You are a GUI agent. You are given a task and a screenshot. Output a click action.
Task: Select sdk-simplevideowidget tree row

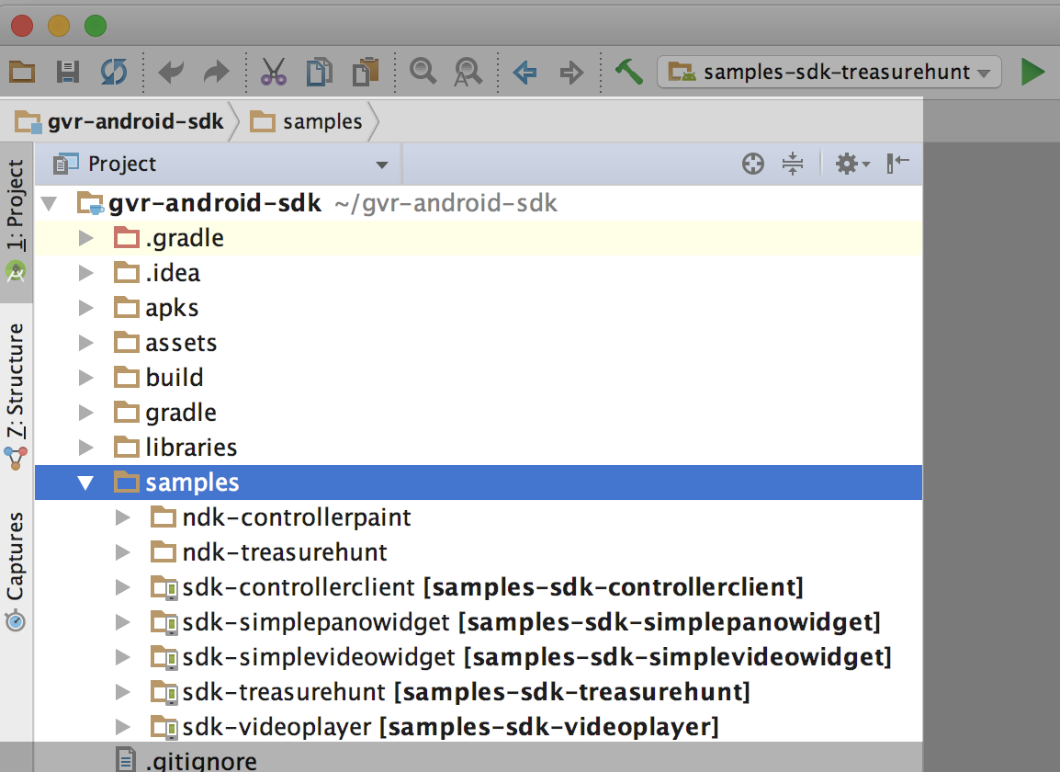pyautogui.click(x=479, y=657)
